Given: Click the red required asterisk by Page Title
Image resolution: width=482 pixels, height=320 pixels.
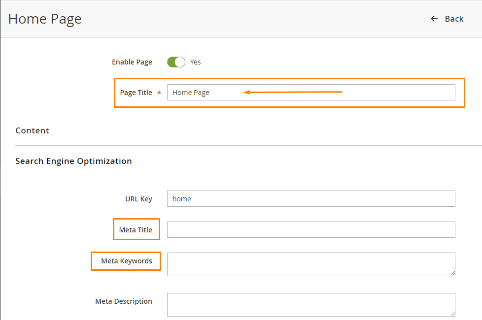Looking at the screenshot, I should point(159,93).
